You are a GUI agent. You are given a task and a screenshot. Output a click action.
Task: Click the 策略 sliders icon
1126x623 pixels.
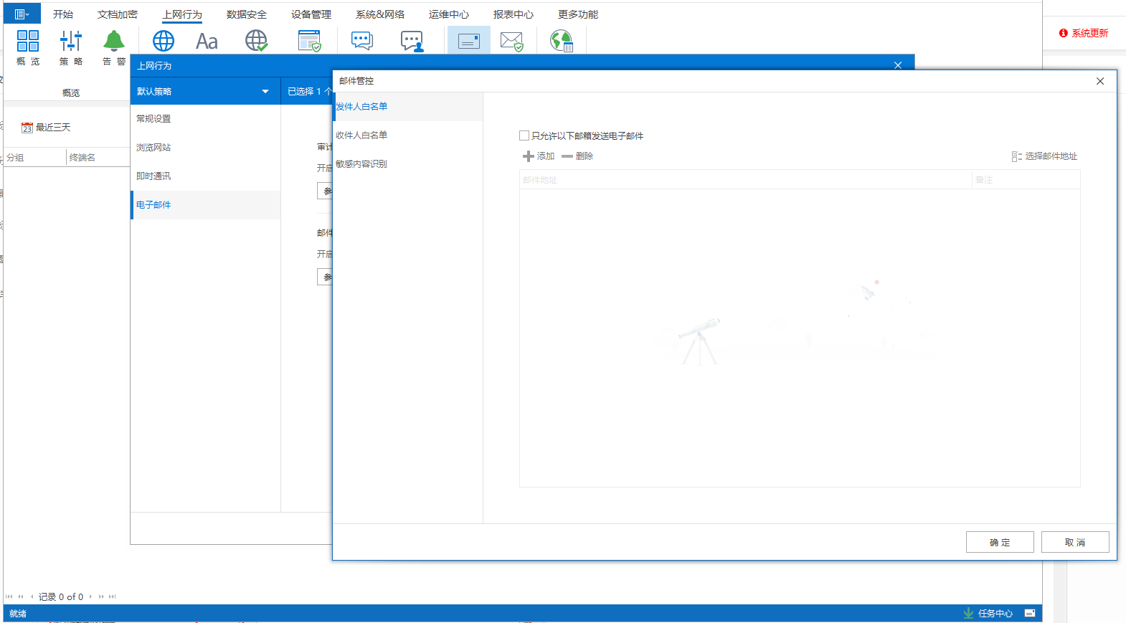(x=71, y=41)
